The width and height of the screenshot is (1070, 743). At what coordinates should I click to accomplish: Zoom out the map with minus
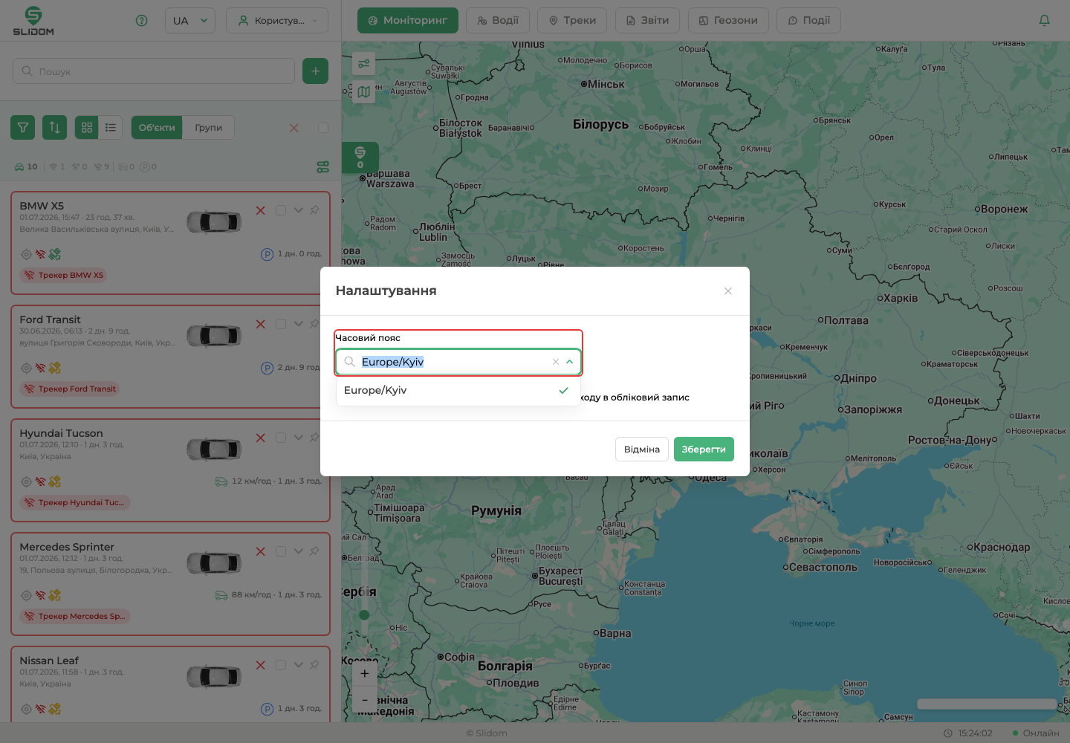click(x=364, y=700)
